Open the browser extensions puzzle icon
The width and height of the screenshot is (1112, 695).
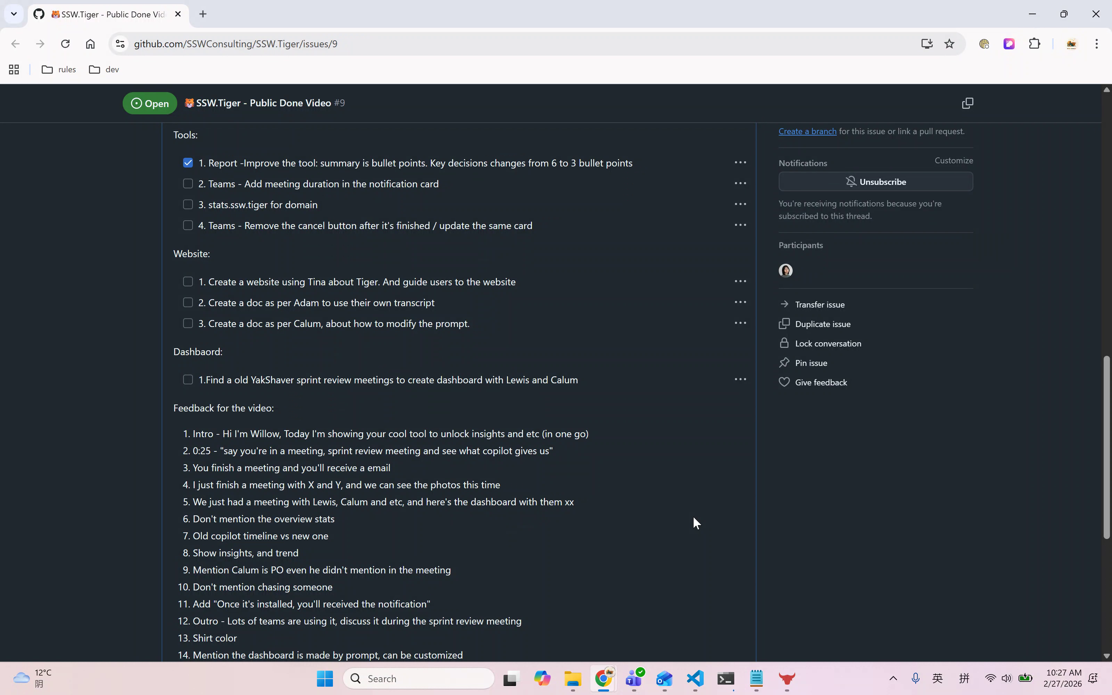[1035, 44]
